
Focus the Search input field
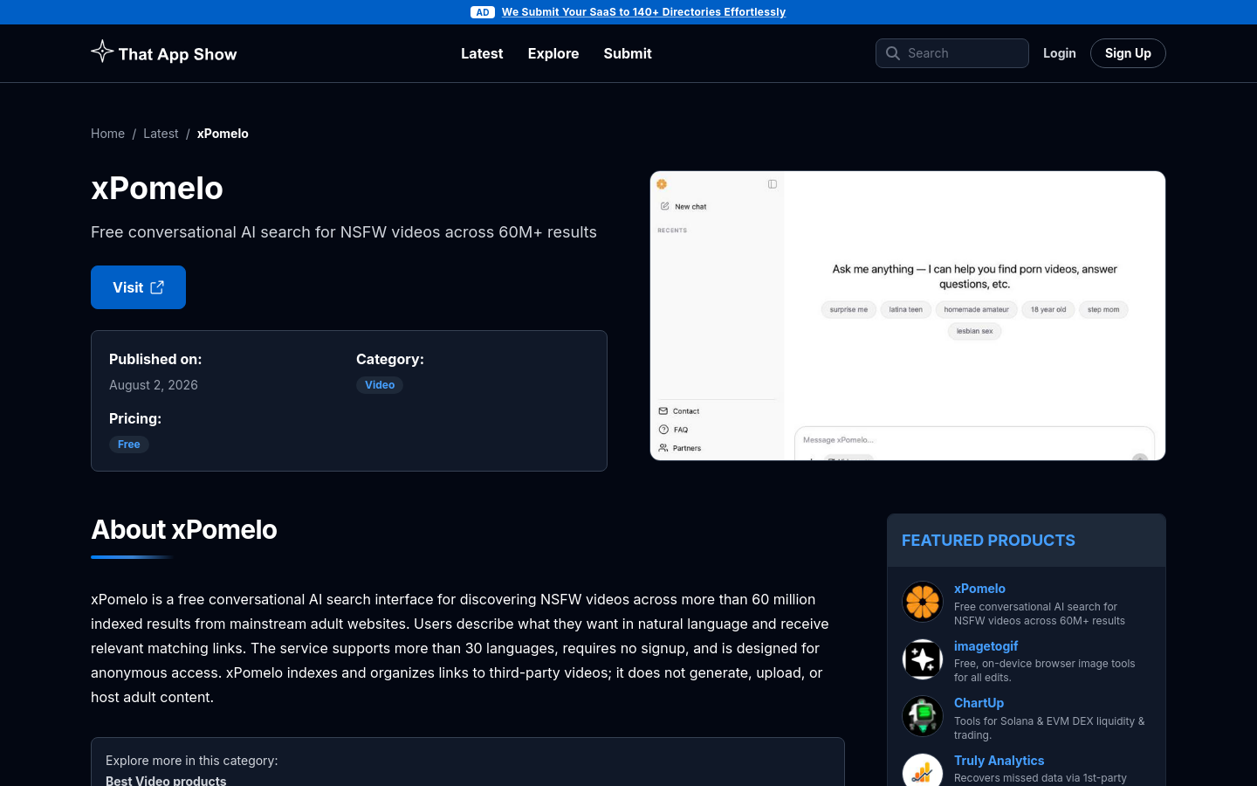[x=952, y=53]
